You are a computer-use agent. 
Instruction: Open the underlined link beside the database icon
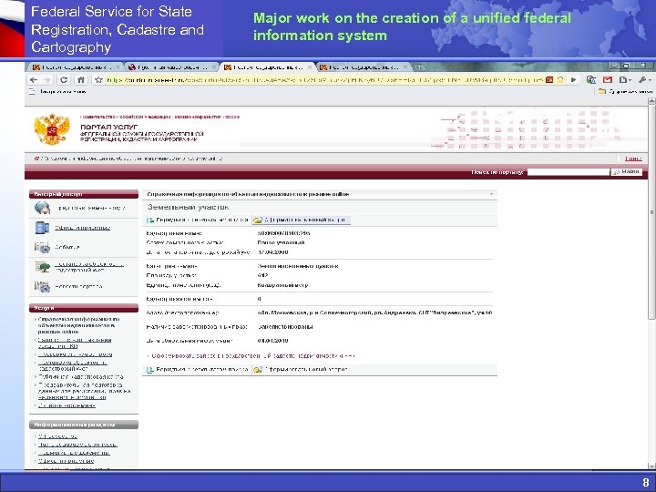click(82, 228)
